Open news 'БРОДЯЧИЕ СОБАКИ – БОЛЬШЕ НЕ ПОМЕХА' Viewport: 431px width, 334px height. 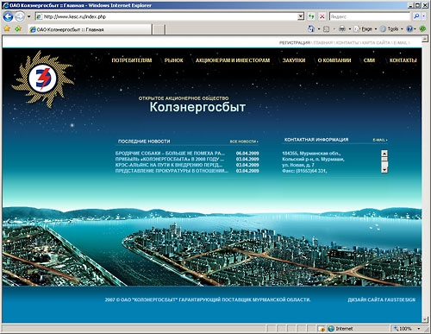170,154
